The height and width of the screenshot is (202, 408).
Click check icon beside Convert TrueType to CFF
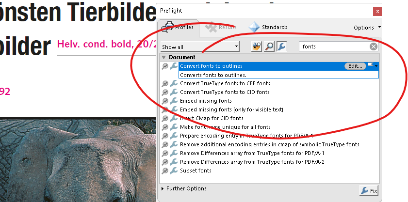pyautogui.click(x=165, y=84)
